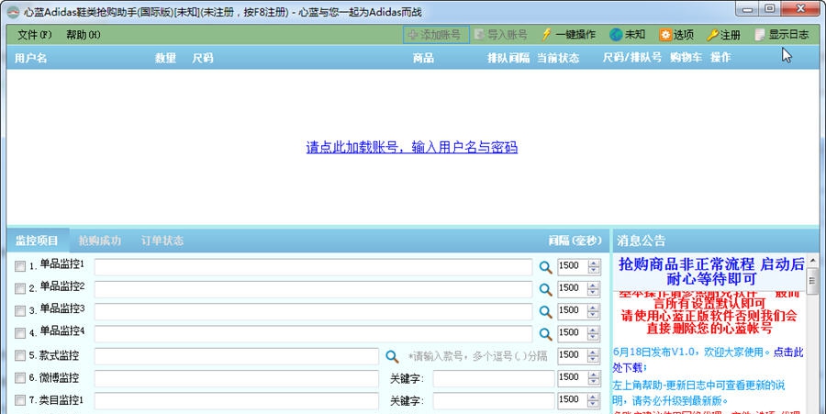The image size is (826, 414).
Task: Click the 单品监控4 interval stepper arrows
Action: (x=594, y=333)
